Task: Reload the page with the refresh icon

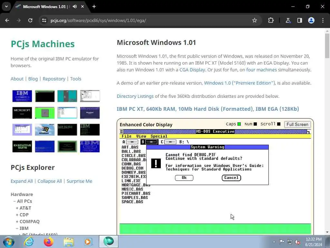Action: pos(30,20)
